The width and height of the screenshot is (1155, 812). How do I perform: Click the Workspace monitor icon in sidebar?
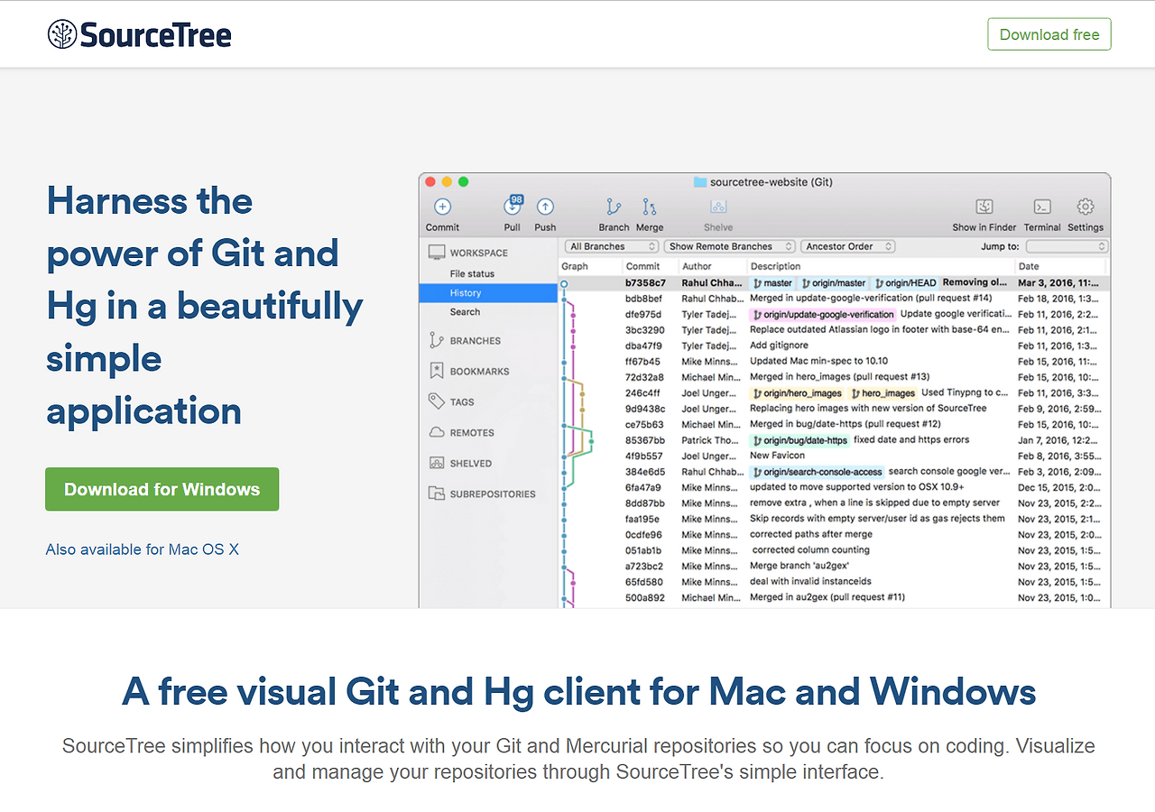[437, 253]
